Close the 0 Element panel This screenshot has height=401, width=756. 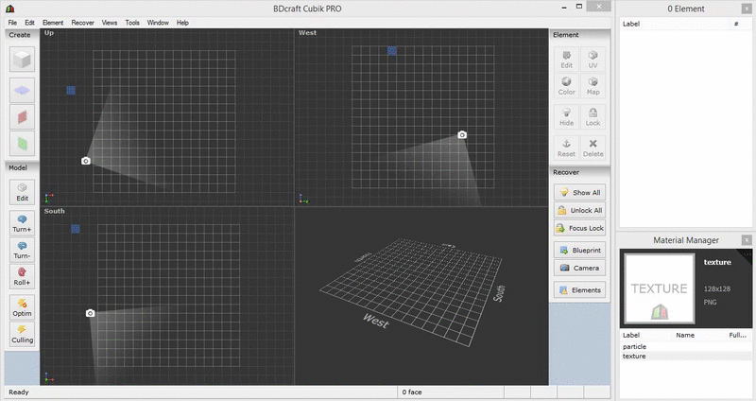tap(746, 9)
